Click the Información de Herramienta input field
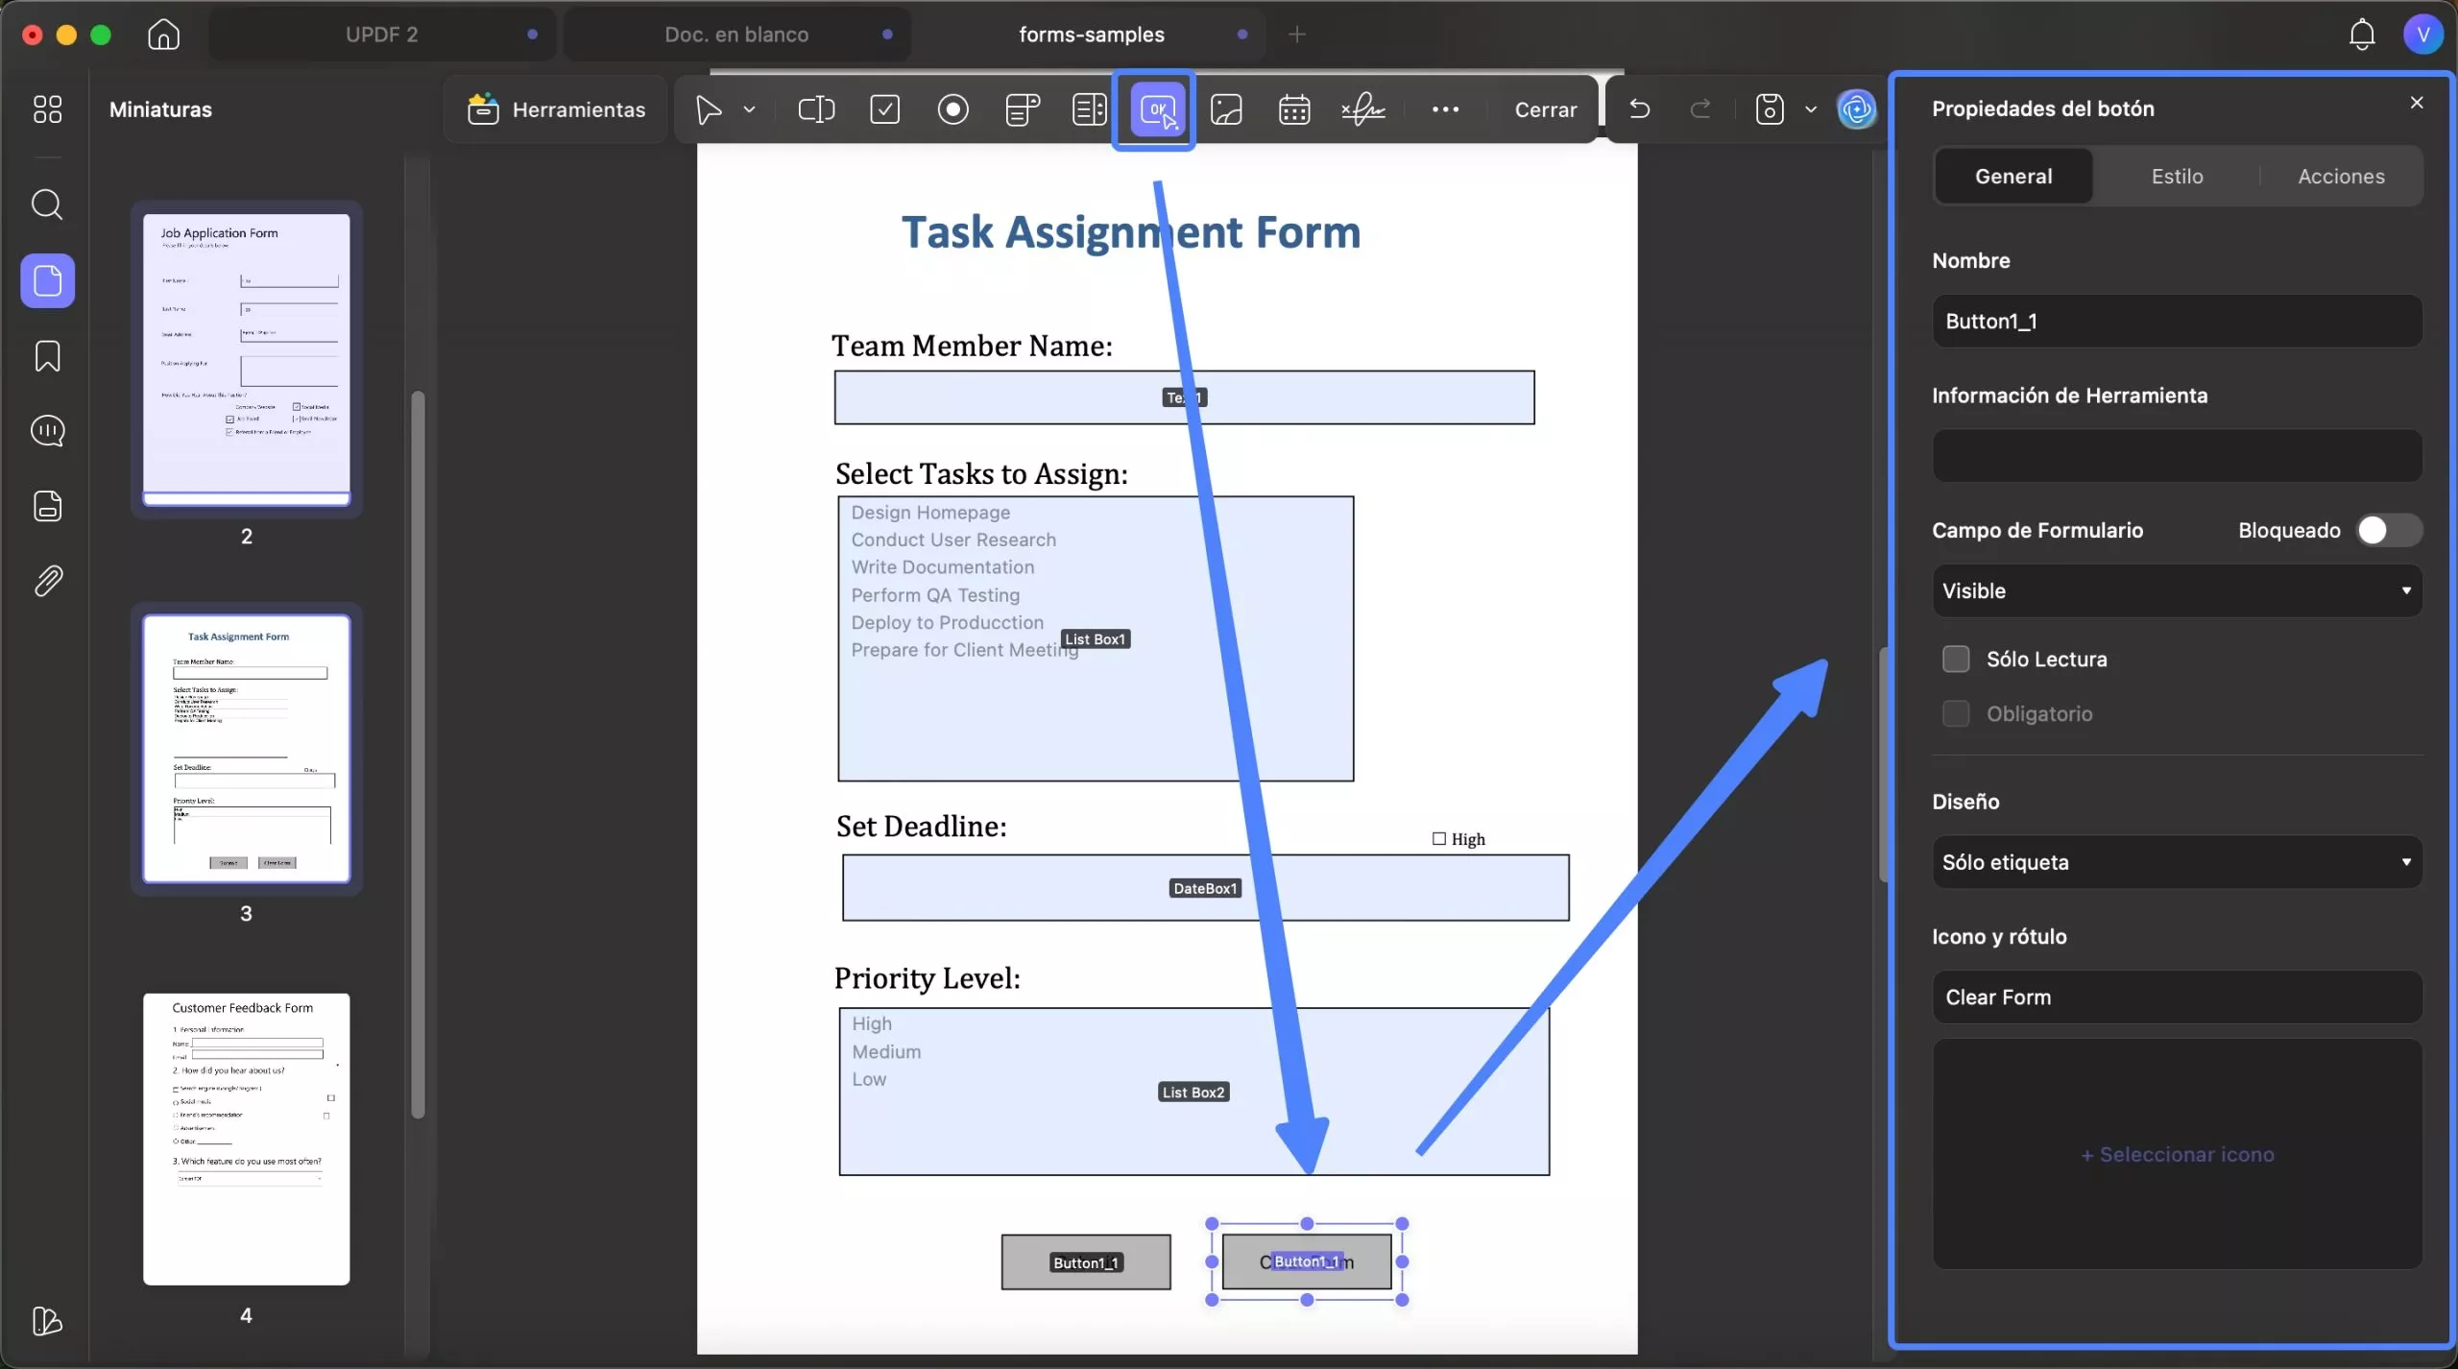This screenshot has width=2458, height=1369. click(2177, 455)
